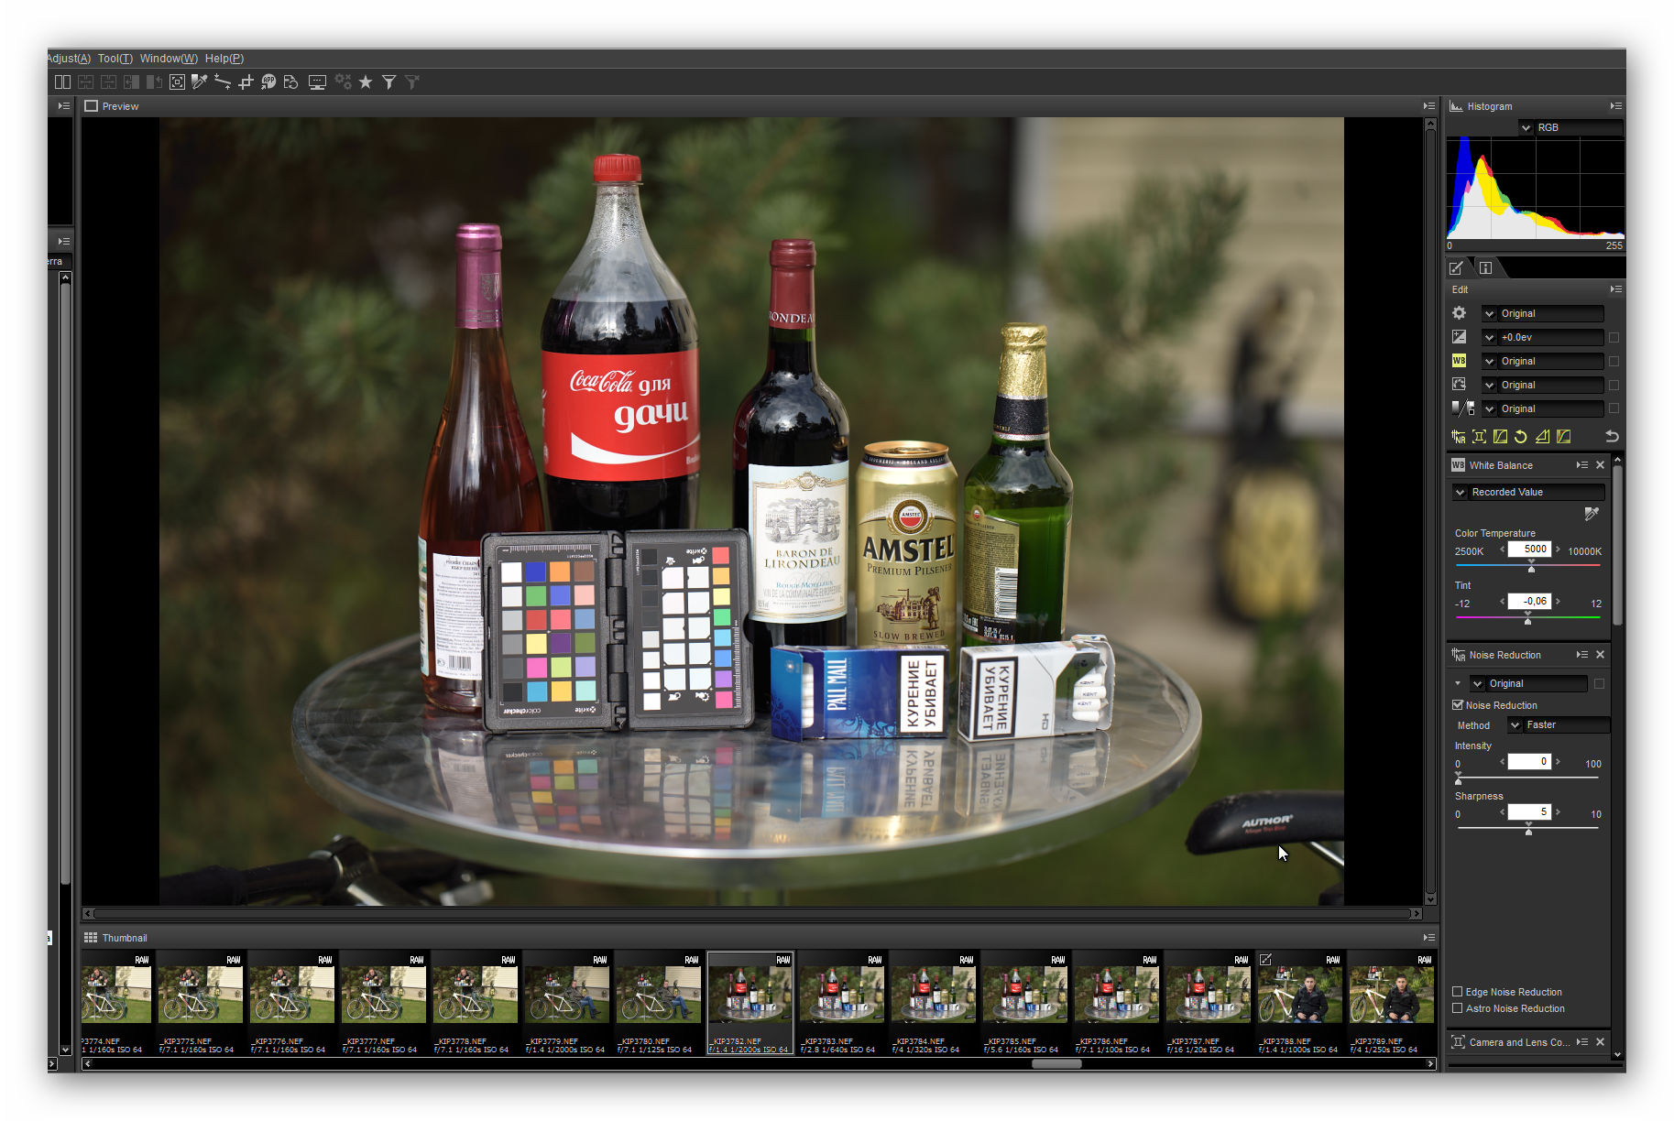Click the white balance eyedropper icon
The image size is (1674, 1121).
tap(1592, 515)
